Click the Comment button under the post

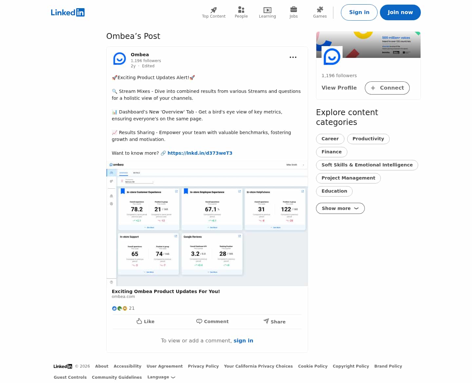click(212, 322)
